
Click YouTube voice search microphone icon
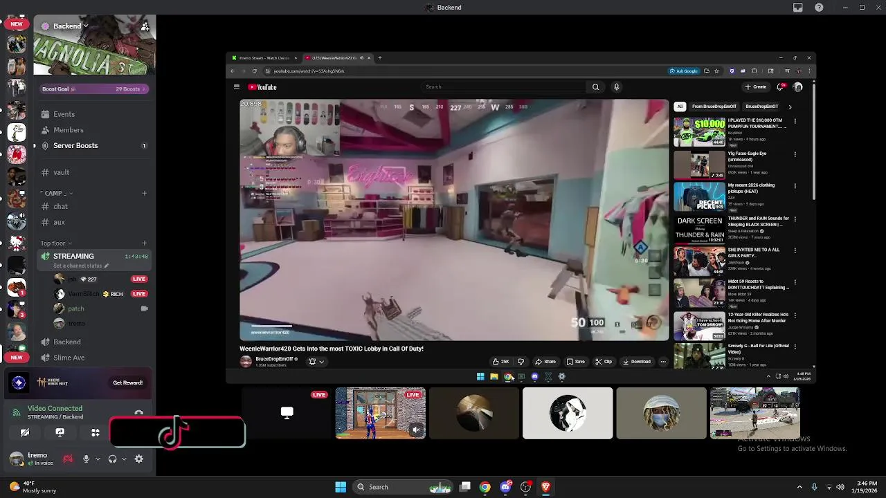pyautogui.click(x=616, y=86)
